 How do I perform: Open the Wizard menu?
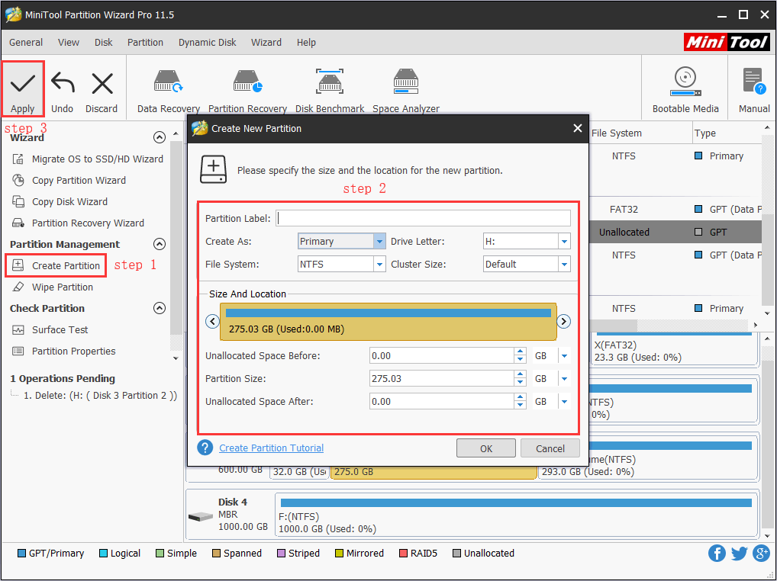click(266, 43)
